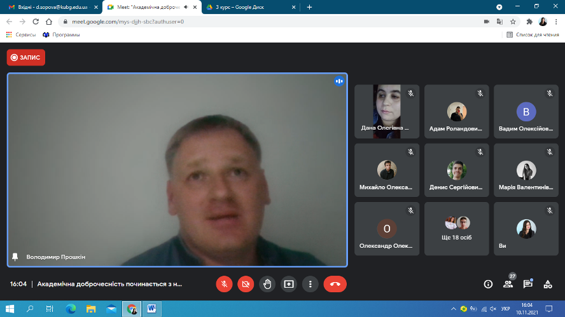
Task: Select Адам Роландович participant tile
Action: pos(457,112)
